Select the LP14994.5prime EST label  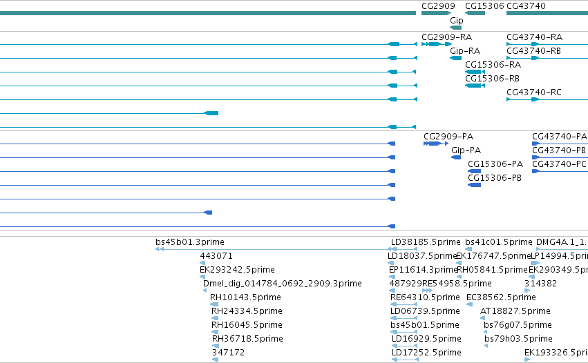(x=559, y=256)
